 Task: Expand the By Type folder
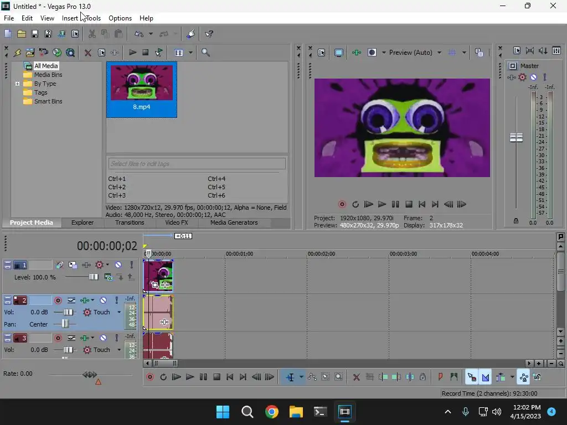(x=17, y=84)
